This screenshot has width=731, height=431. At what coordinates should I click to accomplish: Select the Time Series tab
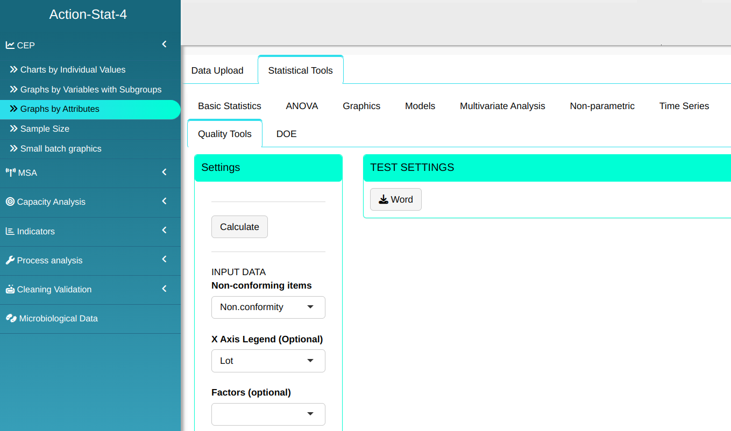tap(684, 106)
